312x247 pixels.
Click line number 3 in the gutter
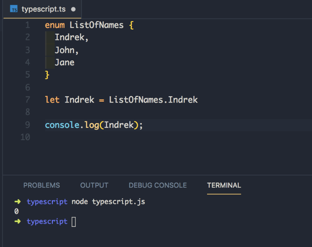(28, 50)
